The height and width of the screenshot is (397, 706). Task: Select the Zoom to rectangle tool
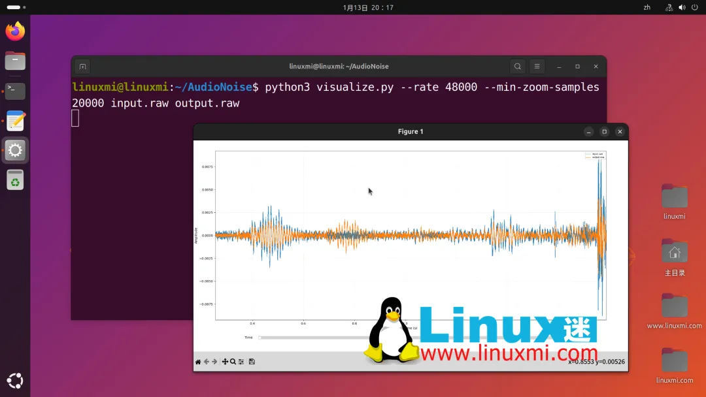233,362
